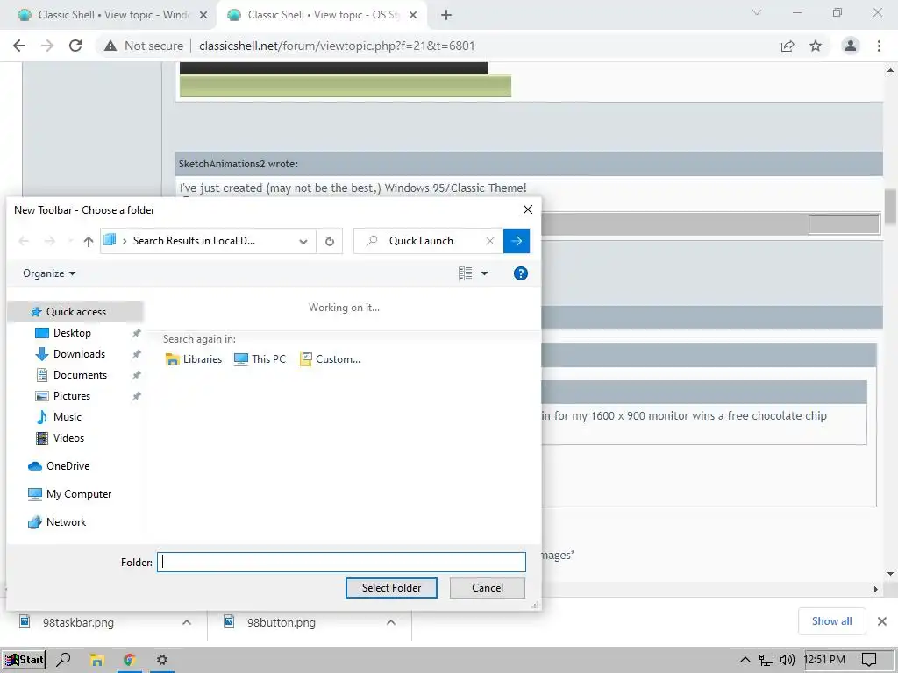
Task: Click the Select Folder button
Action: point(391,588)
